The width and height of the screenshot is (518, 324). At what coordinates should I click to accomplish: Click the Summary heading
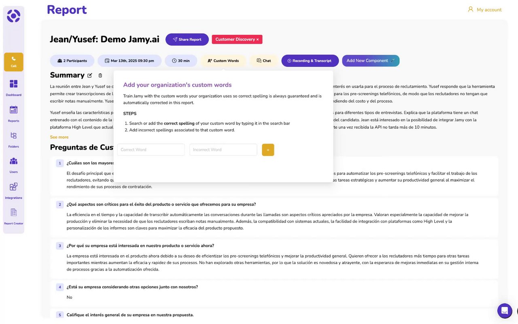pyautogui.click(x=67, y=75)
